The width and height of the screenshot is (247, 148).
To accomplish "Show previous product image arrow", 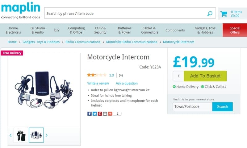I will click(10, 135).
